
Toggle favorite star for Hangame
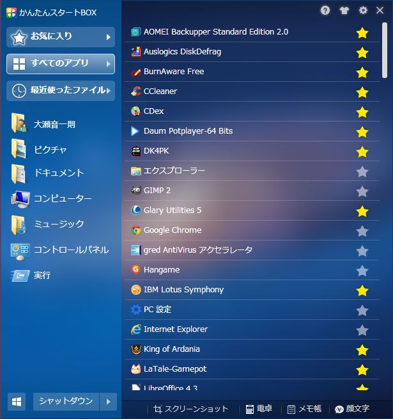pos(362,271)
